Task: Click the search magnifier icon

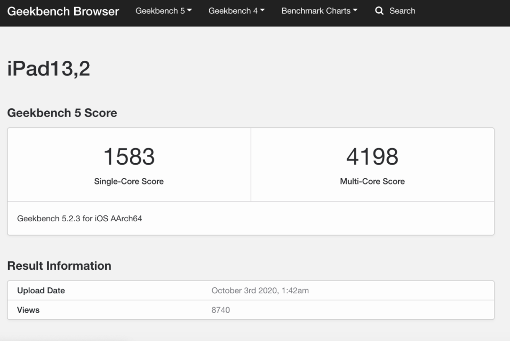Action: pyautogui.click(x=379, y=11)
